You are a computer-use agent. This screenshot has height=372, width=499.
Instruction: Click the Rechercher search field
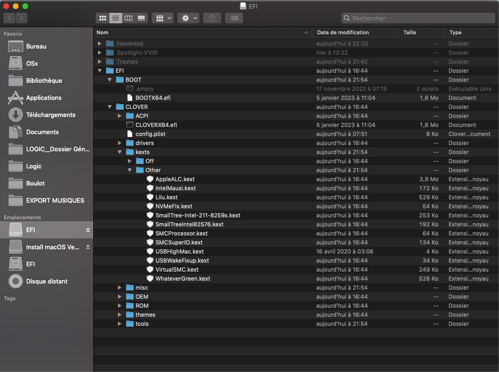click(418, 18)
